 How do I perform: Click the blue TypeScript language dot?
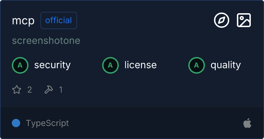pos(16,123)
